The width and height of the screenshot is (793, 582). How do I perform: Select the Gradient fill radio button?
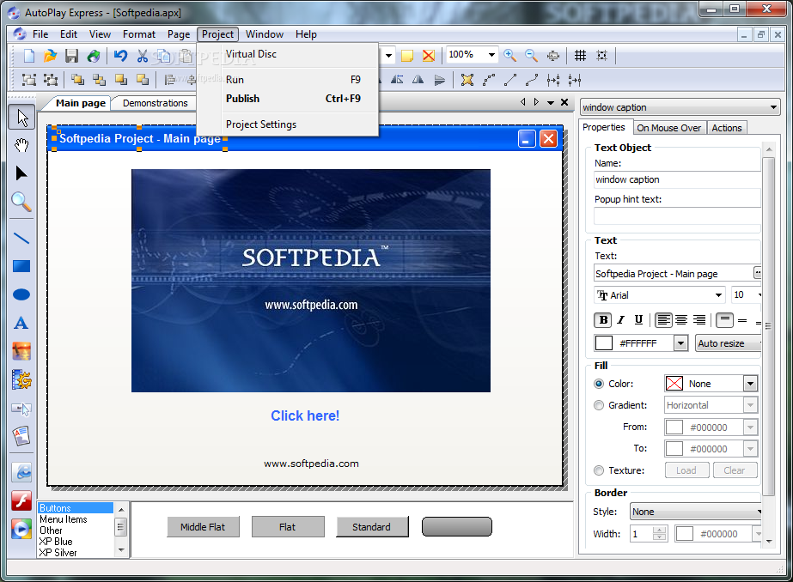click(599, 405)
